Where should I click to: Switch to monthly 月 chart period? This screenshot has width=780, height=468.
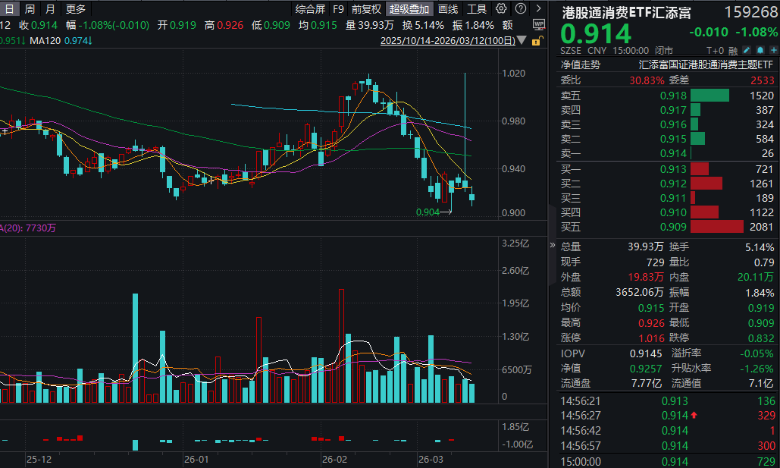(50, 9)
